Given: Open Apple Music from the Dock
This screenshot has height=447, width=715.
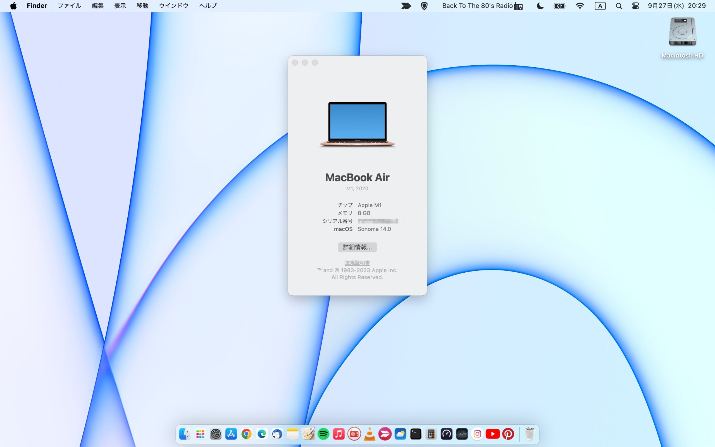Looking at the screenshot, I should [x=339, y=434].
